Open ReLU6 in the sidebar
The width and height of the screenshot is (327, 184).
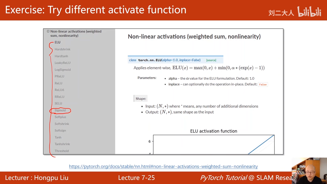[x=59, y=90]
